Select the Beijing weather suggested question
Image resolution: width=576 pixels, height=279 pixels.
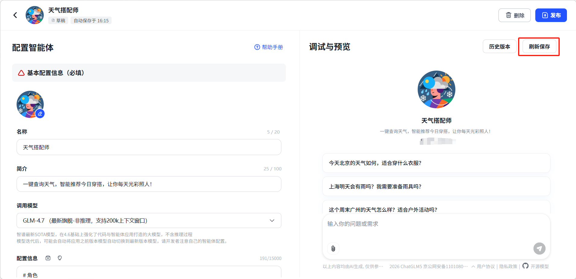[x=436, y=163]
